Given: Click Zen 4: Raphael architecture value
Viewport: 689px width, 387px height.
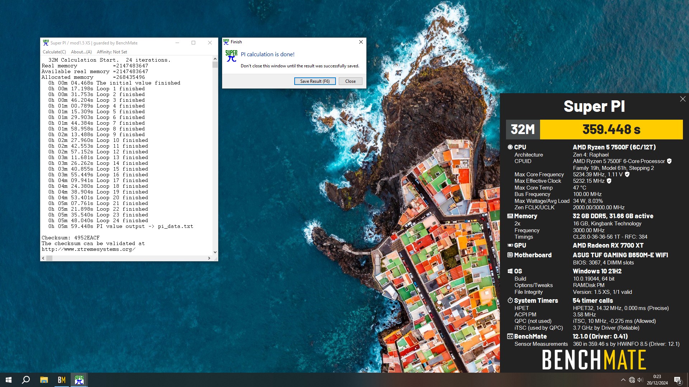Looking at the screenshot, I should point(591,155).
